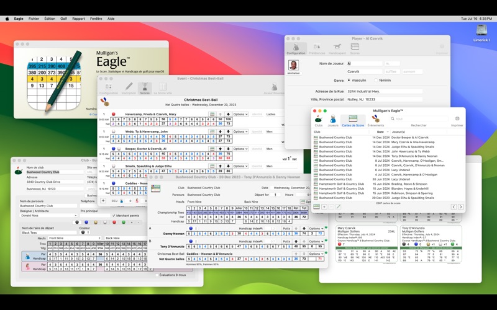The height and width of the screenshot is (310, 497).
Task: Toggle Marchant permis checkbox in Club window
Action: tap(114, 215)
